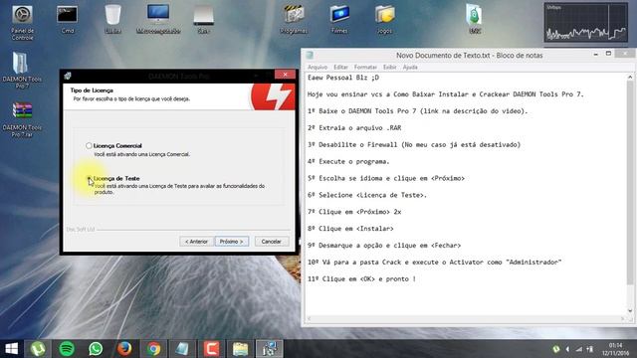This screenshot has width=637, height=358.
Task: Switch to Notepad taskbar icon
Action: pos(182,349)
